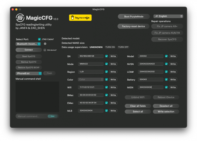The image size is (197, 141).
Task: Enable the JTAG Cable checkbox
Action: click(39, 39)
